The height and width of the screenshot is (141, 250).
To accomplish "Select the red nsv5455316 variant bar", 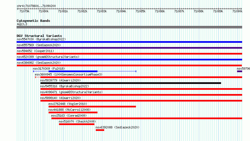I will (141, 89).
